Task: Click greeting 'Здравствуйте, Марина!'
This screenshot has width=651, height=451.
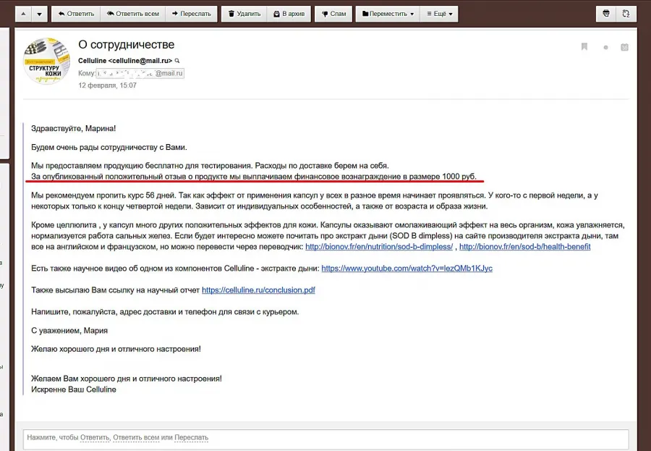Action: [x=74, y=128]
